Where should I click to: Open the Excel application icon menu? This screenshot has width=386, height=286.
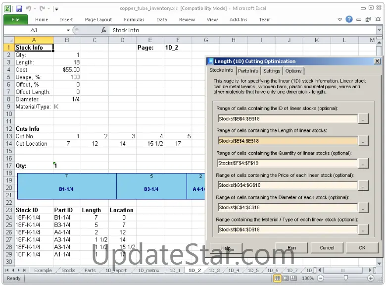pyautogui.click(x=7, y=8)
